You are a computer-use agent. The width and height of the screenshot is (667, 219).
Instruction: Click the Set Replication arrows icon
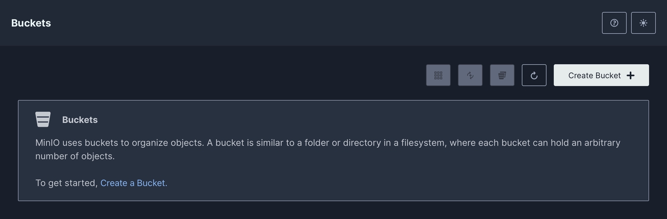470,75
